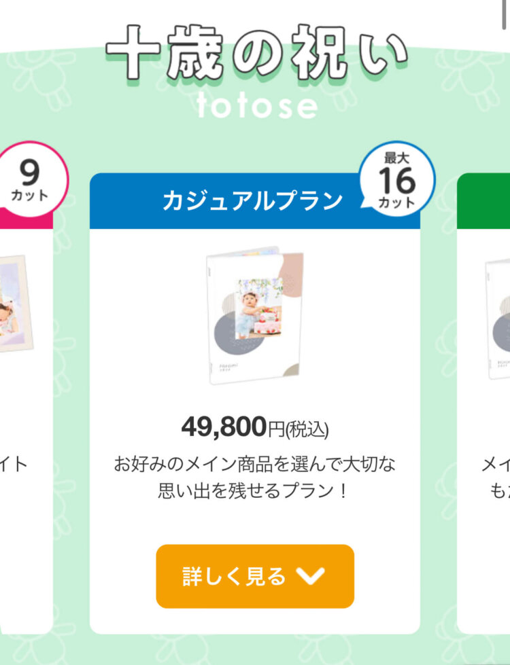The height and width of the screenshot is (665, 510).
Task: Click the baby cake photo on album cover
Action: 259,308
